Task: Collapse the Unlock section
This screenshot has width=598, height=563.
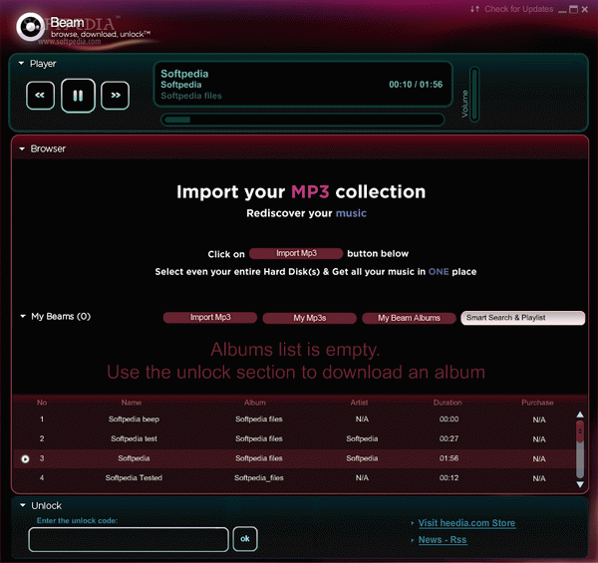Action: click(x=23, y=505)
